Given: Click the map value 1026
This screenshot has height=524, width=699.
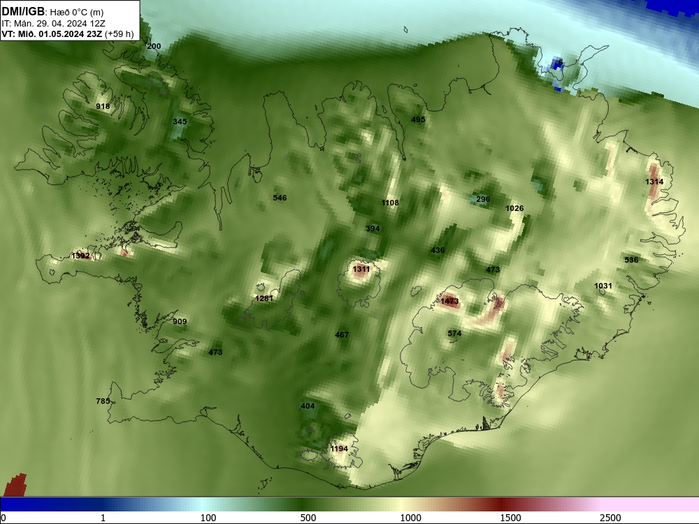Looking at the screenshot, I should click(x=514, y=208).
